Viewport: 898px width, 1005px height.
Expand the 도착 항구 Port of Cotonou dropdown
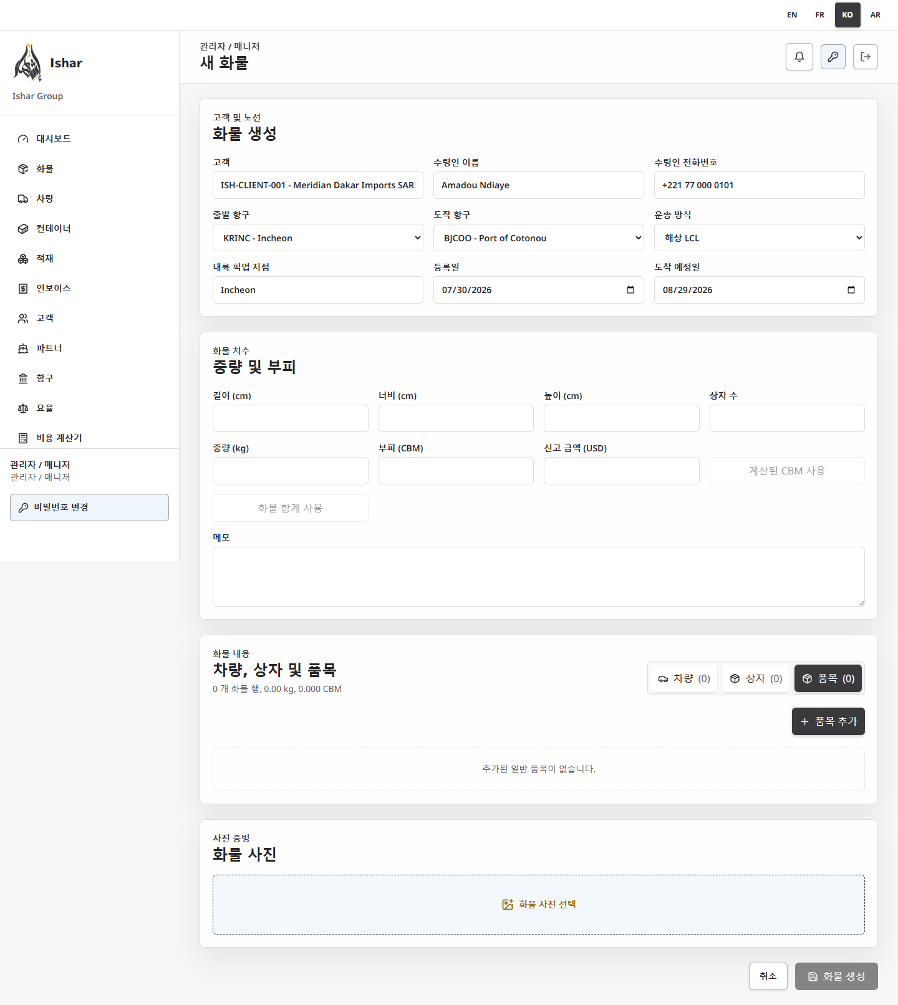coord(539,238)
